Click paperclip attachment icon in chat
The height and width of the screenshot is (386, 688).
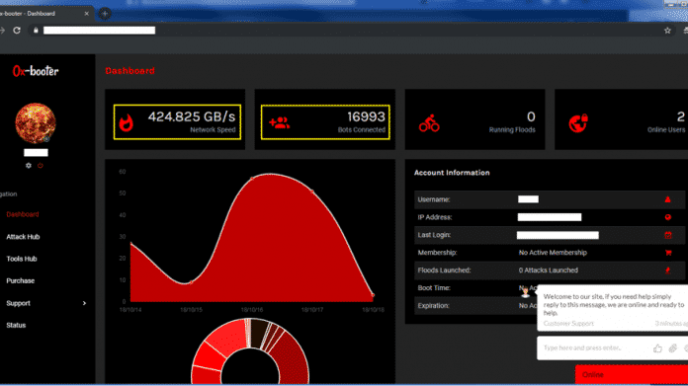tap(672, 348)
